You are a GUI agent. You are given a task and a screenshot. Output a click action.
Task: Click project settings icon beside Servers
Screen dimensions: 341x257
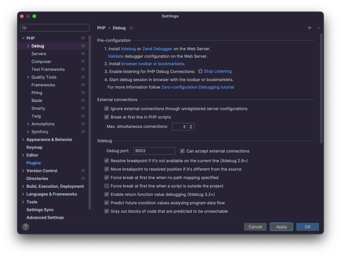click(x=83, y=54)
